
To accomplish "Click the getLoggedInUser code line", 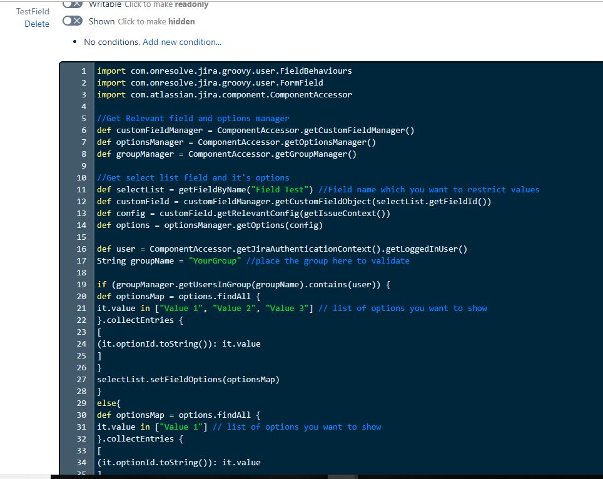I will [x=282, y=249].
